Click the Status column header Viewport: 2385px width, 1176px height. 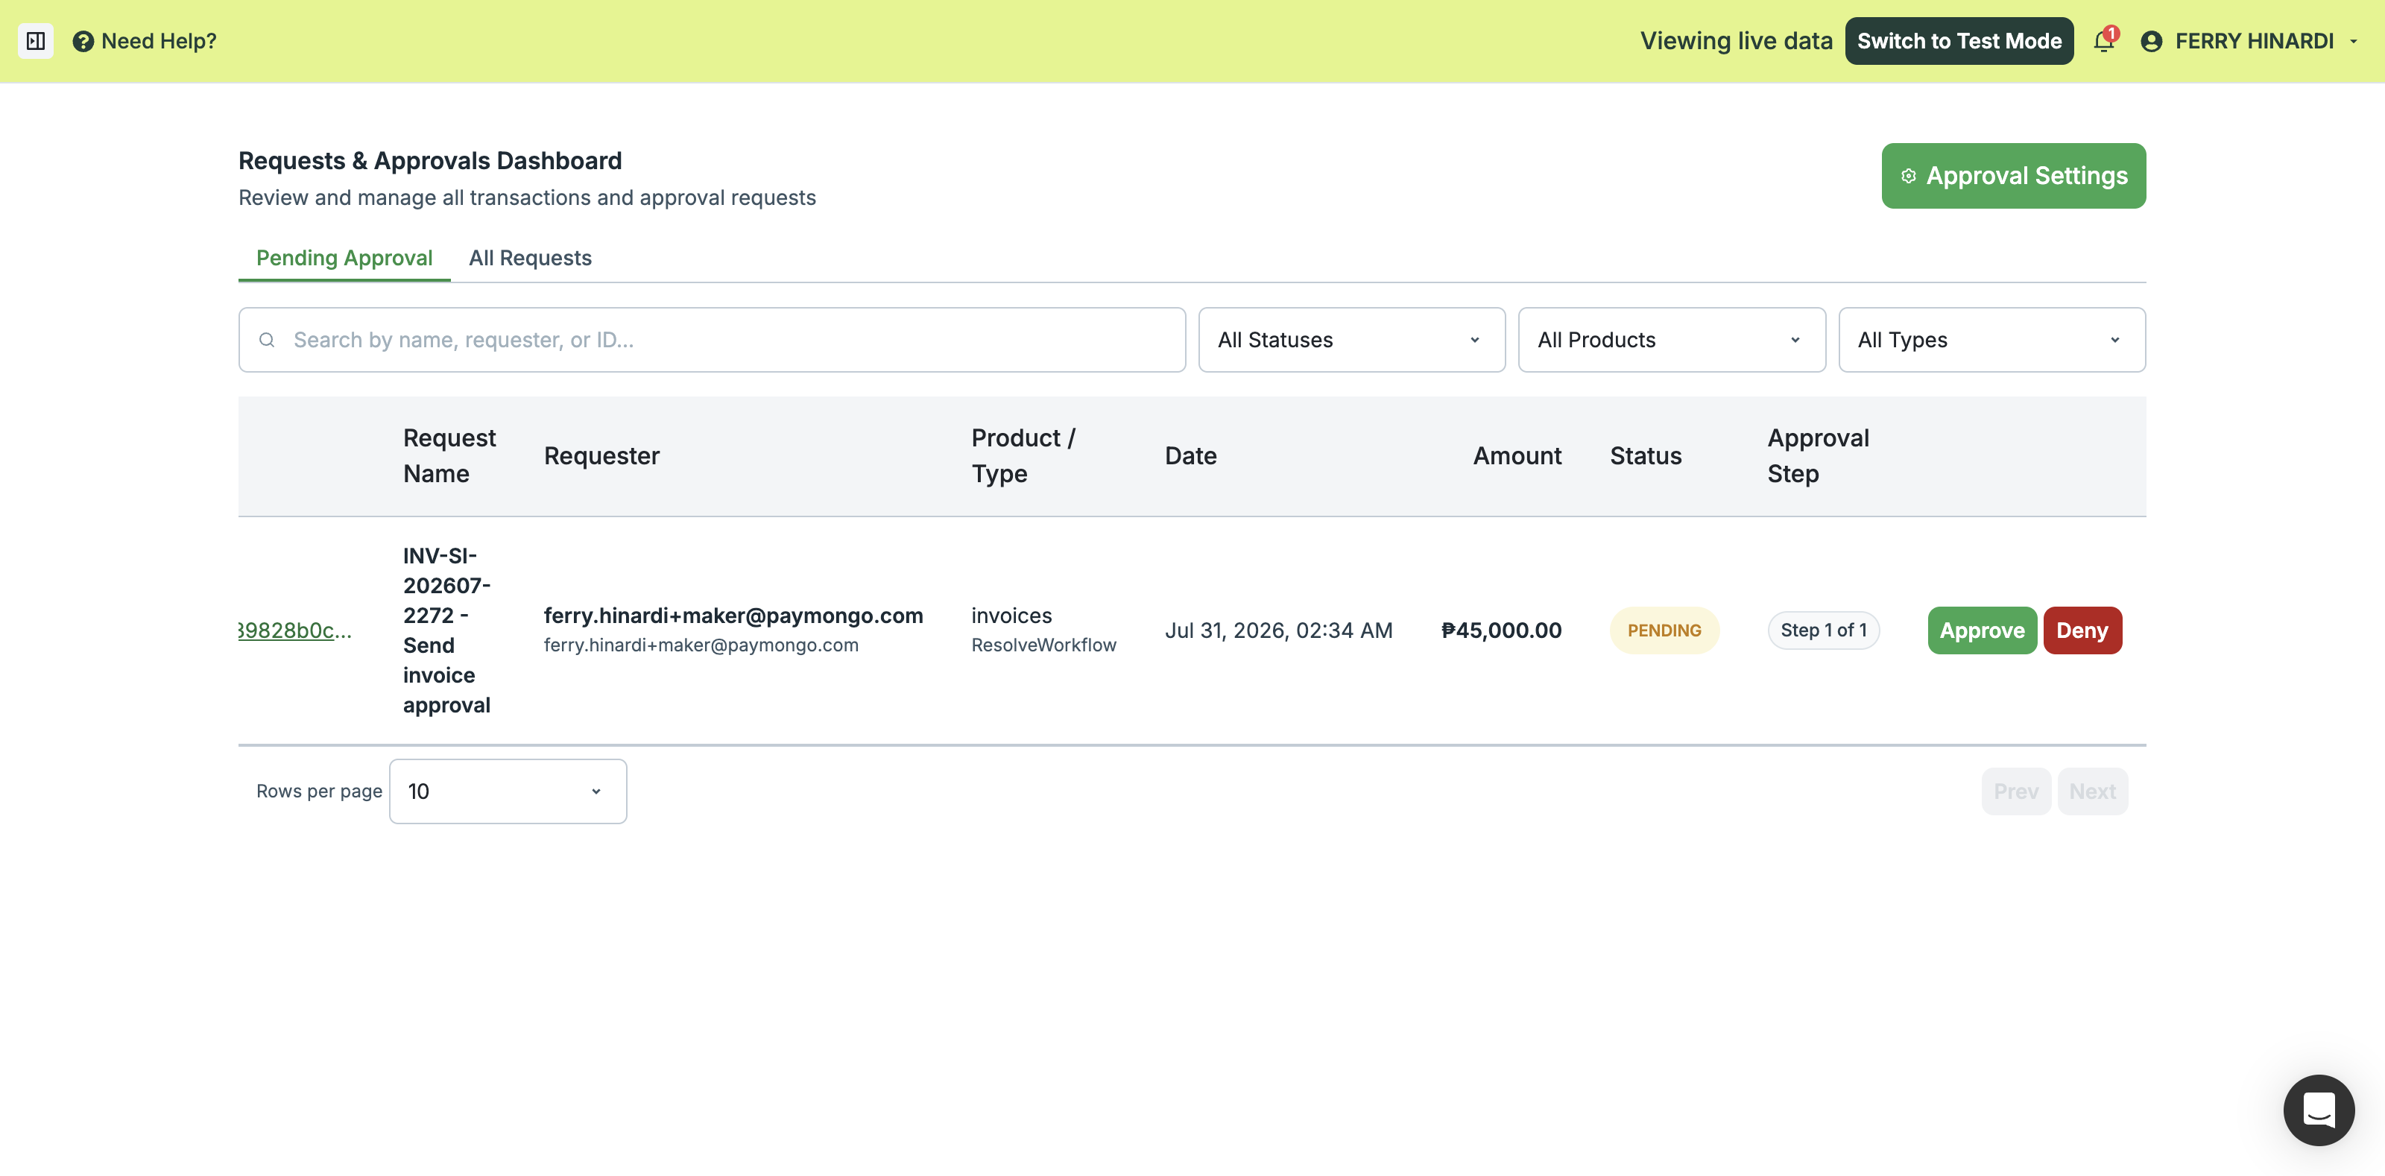1645,455
